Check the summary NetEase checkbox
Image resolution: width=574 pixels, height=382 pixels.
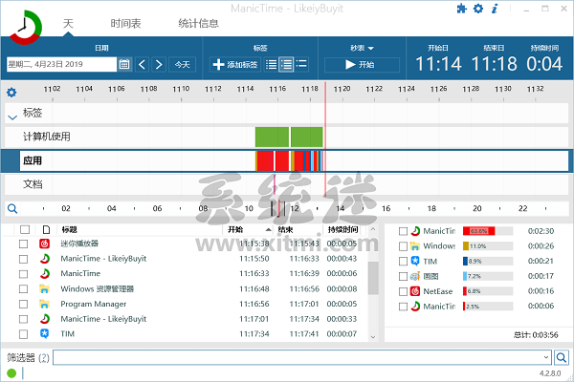tap(403, 291)
